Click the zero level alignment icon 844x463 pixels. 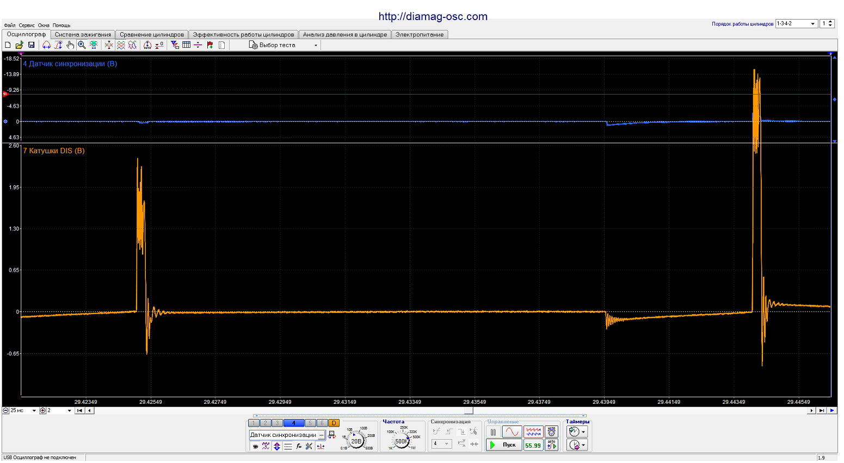[x=159, y=45]
